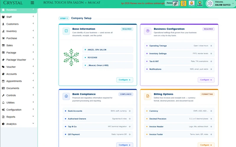Click the Package Voucher ticket icon
Screen dimensions: 236x147
[3, 60]
